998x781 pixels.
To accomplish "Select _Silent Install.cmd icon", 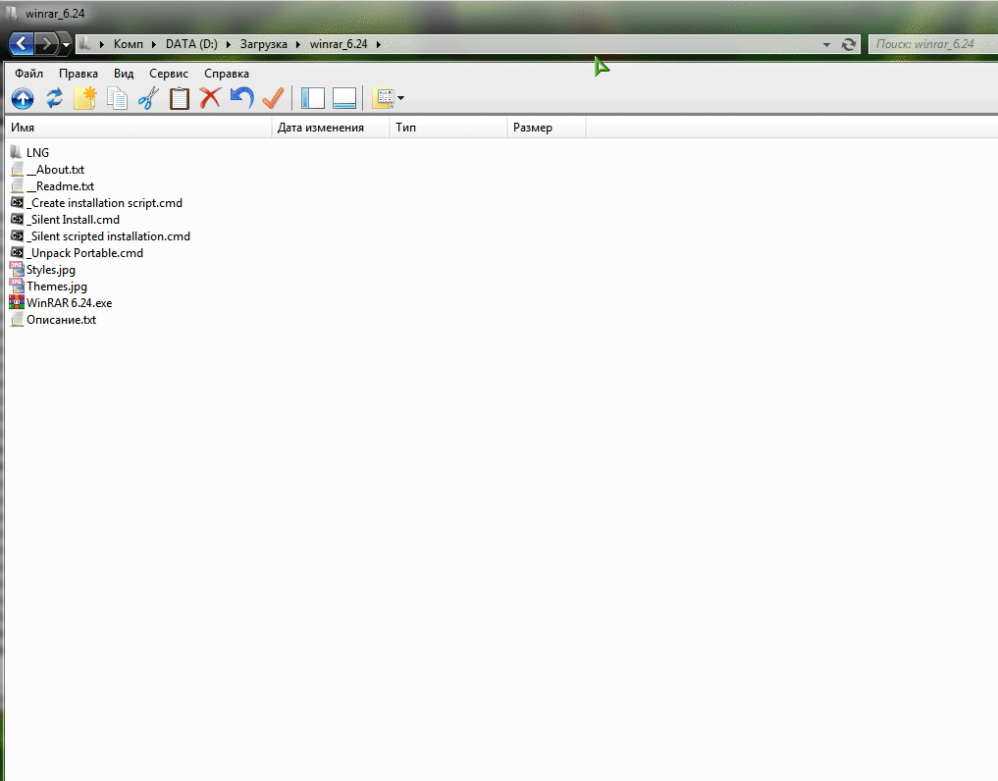I will point(18,219).
